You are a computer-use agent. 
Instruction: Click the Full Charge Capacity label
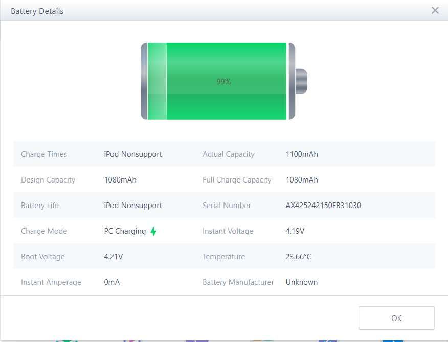(x=237, y=180)
